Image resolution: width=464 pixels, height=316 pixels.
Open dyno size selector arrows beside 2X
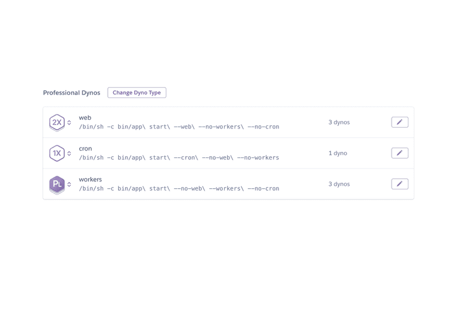(69, 123)
